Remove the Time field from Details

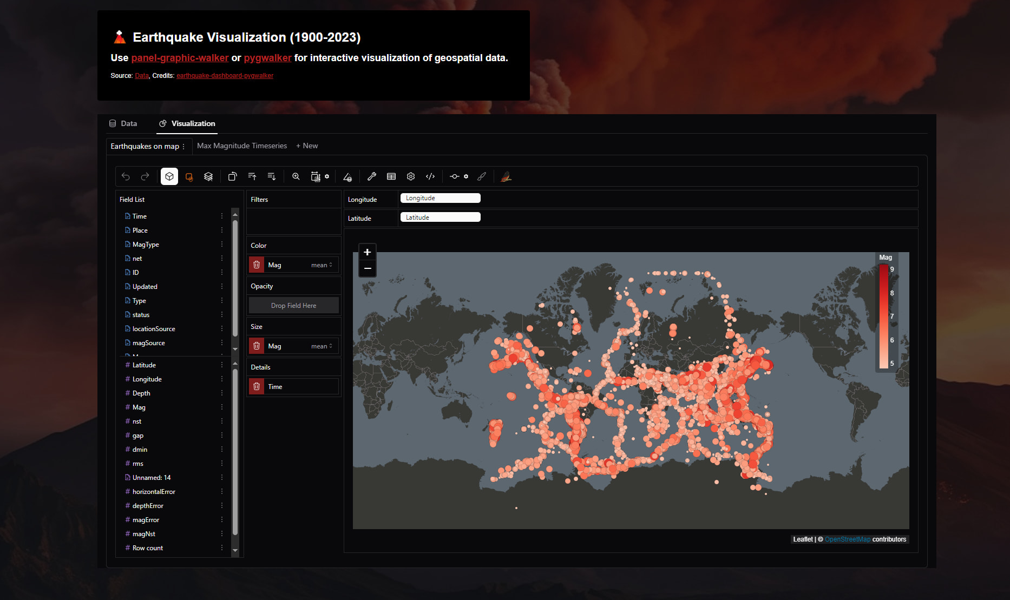pos(256,386)
